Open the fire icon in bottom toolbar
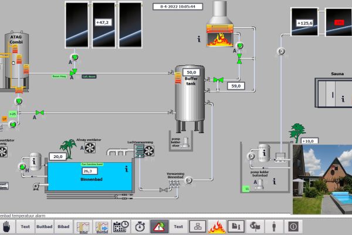 (x=217, y=226)
